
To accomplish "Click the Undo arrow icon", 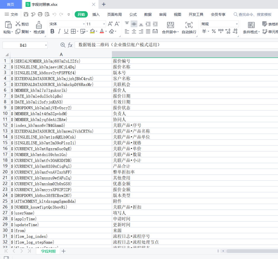I will (x=54, y=14).
